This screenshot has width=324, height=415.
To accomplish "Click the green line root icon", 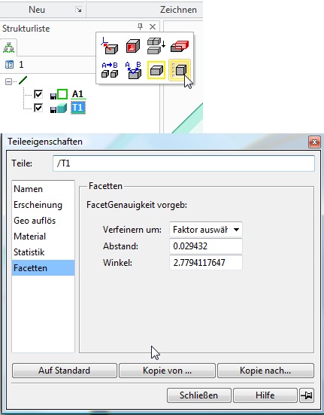I will click(23, 80).
